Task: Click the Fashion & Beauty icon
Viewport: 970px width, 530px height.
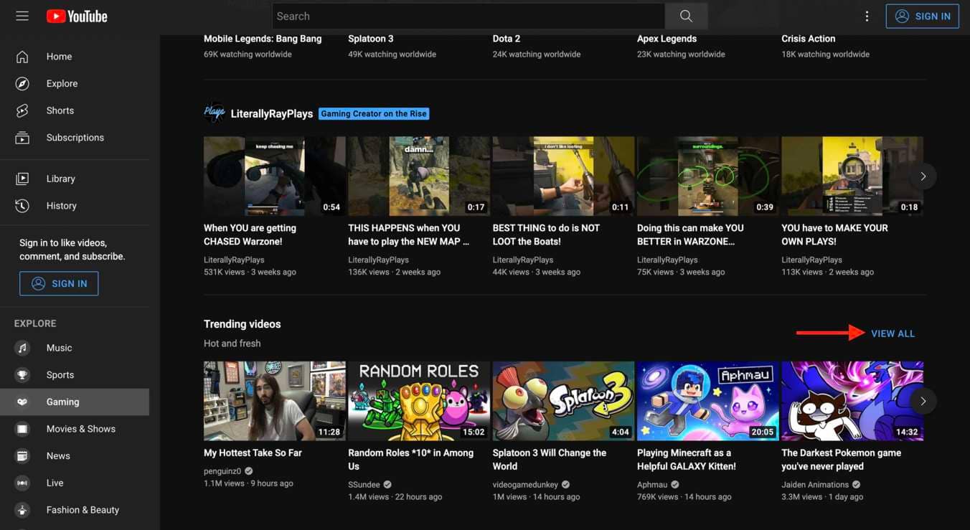Action: (22, 510)
